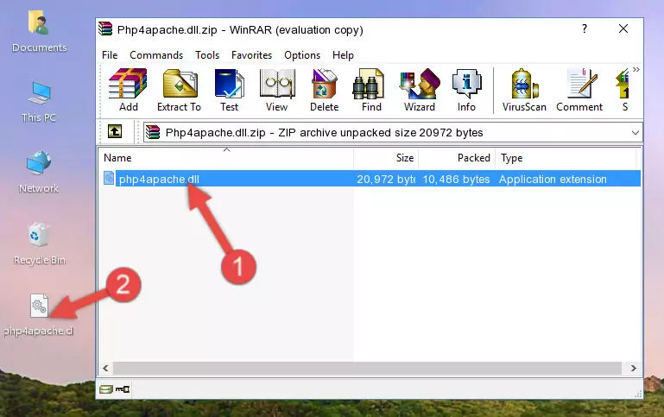
Task: Click the partially hidden toolbar icon after Comment
Action: click(623, 90)
